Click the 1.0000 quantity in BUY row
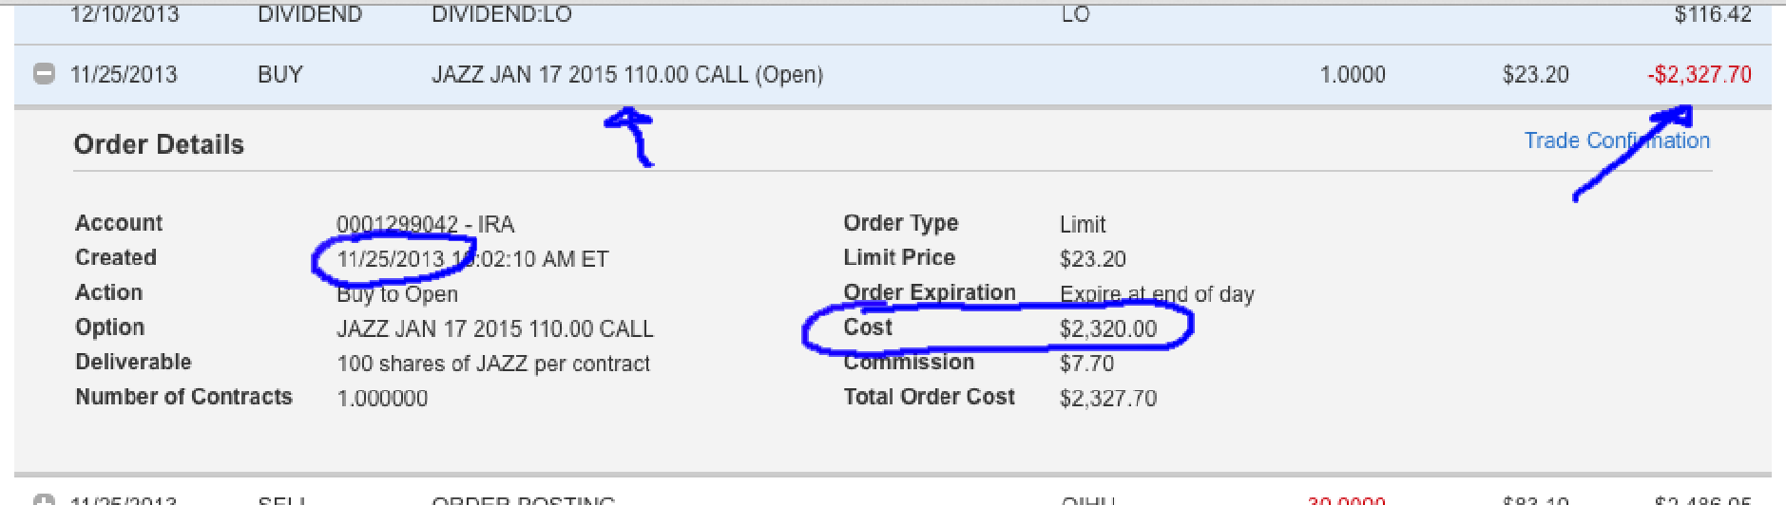1786x505 pixels. tap(1353, 75)
